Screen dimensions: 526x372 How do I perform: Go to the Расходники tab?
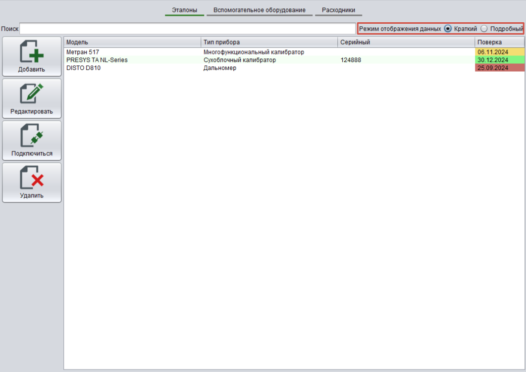(338, 10)
